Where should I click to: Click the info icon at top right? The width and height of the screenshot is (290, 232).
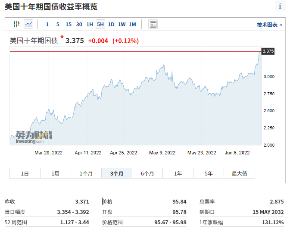tap(280, 6)
